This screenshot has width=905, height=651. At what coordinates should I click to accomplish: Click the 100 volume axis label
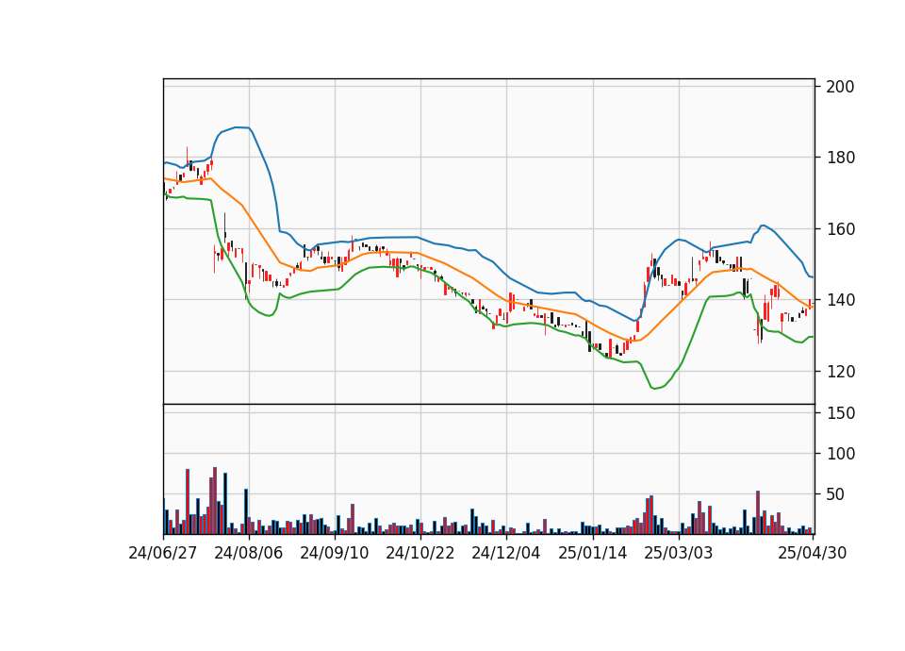coord(840,454)
